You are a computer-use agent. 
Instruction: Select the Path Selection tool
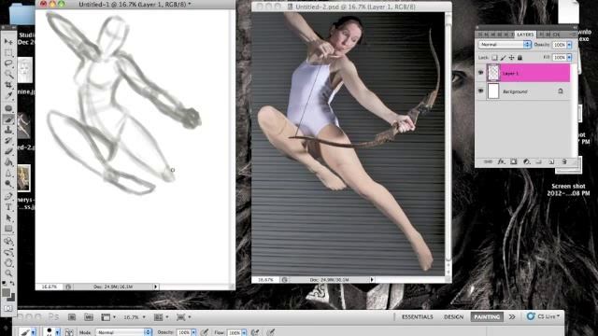(8, 217)
